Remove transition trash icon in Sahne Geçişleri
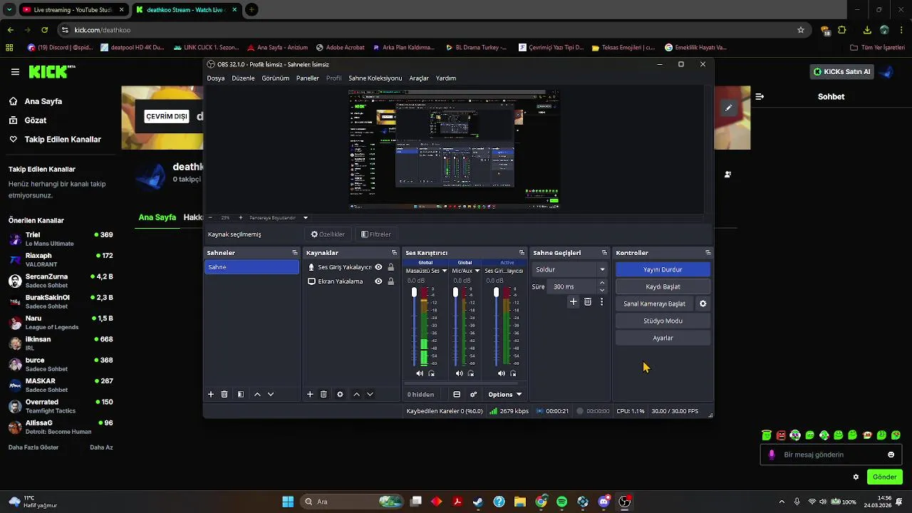The width and height of the screenshot is (912, 513). [x=588, y=302]
